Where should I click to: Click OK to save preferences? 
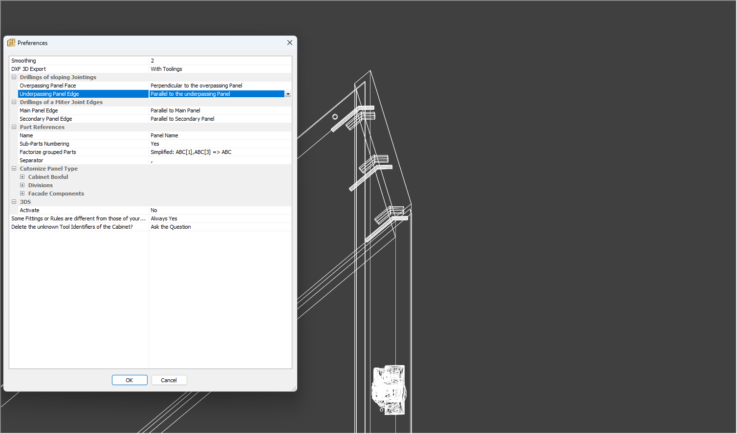130,380
